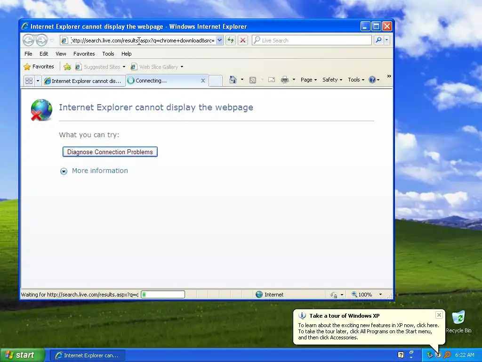The image size is (482, 362).
Task: Click the Quick Tabs grid icon
Action: (29, 81)
